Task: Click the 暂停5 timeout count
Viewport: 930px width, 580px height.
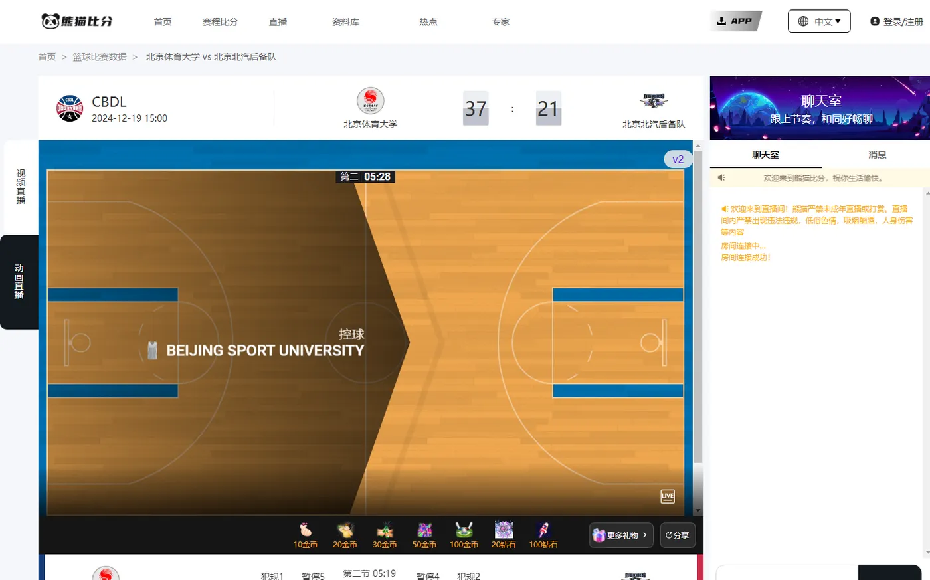Action: [313, 576]
